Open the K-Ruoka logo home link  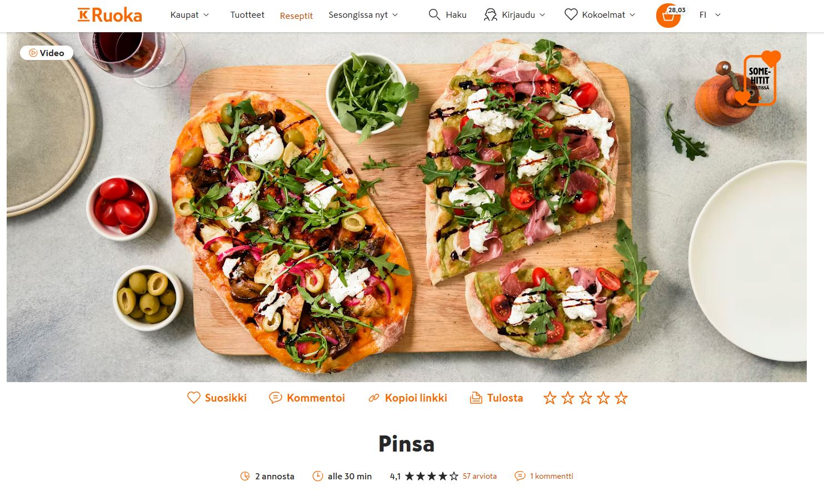tap(109, 15)
